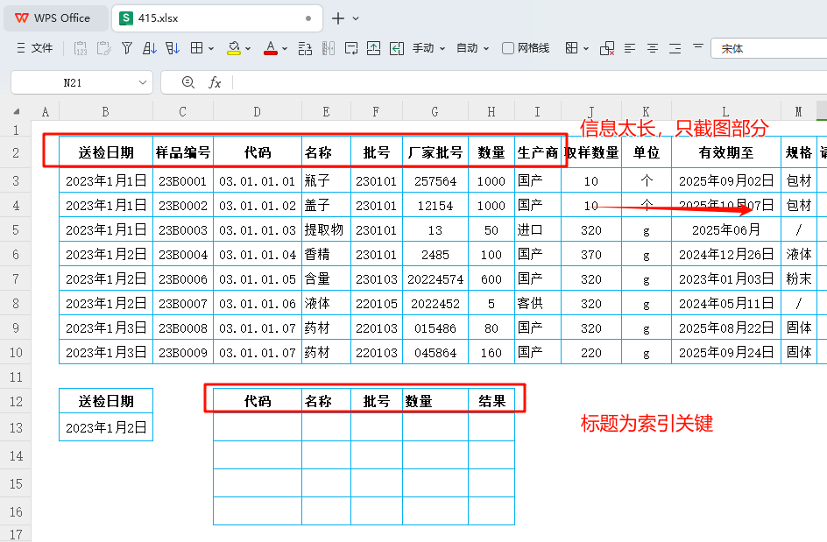
Task: Open a new tab with plus button
Action: pyautogui.click(x=338, y=18)
